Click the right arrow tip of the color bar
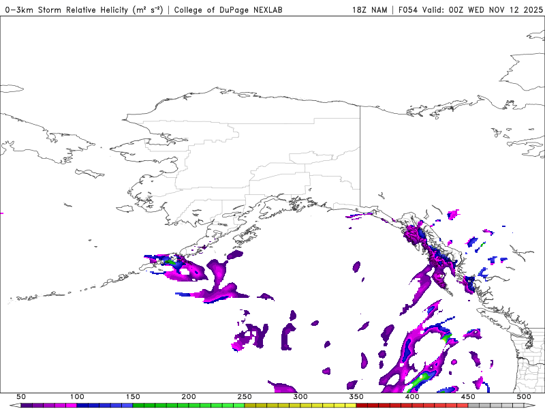Image resolution: width=545 pixels, height=409 pixels. [x=530, y=406]
